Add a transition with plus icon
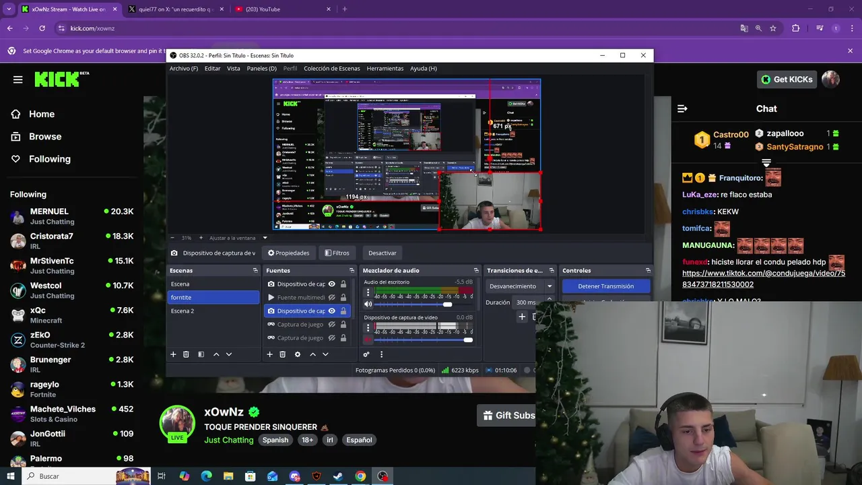 pos(521,317)
